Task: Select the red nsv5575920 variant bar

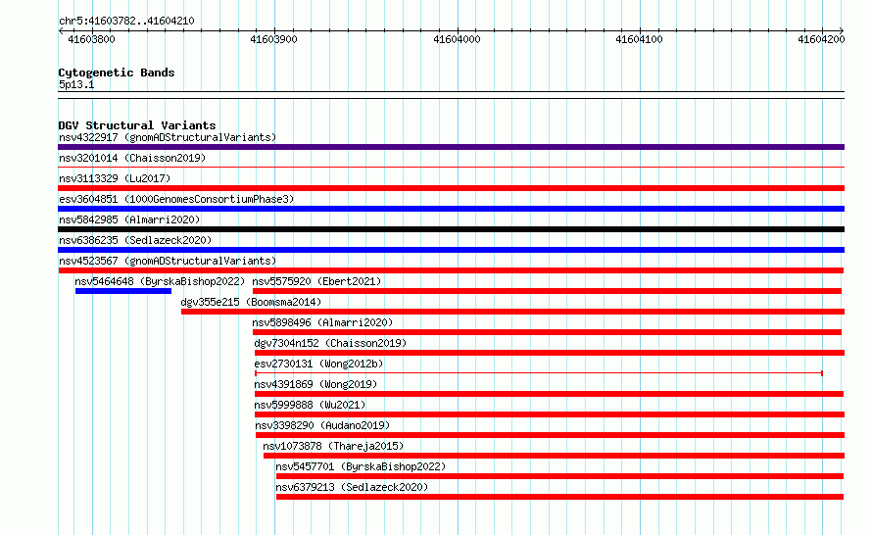Action: click(x=548, y=291)
